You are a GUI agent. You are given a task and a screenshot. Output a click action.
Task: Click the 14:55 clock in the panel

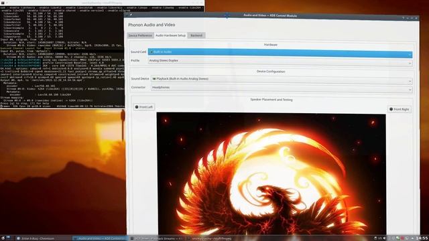[422, 238]
